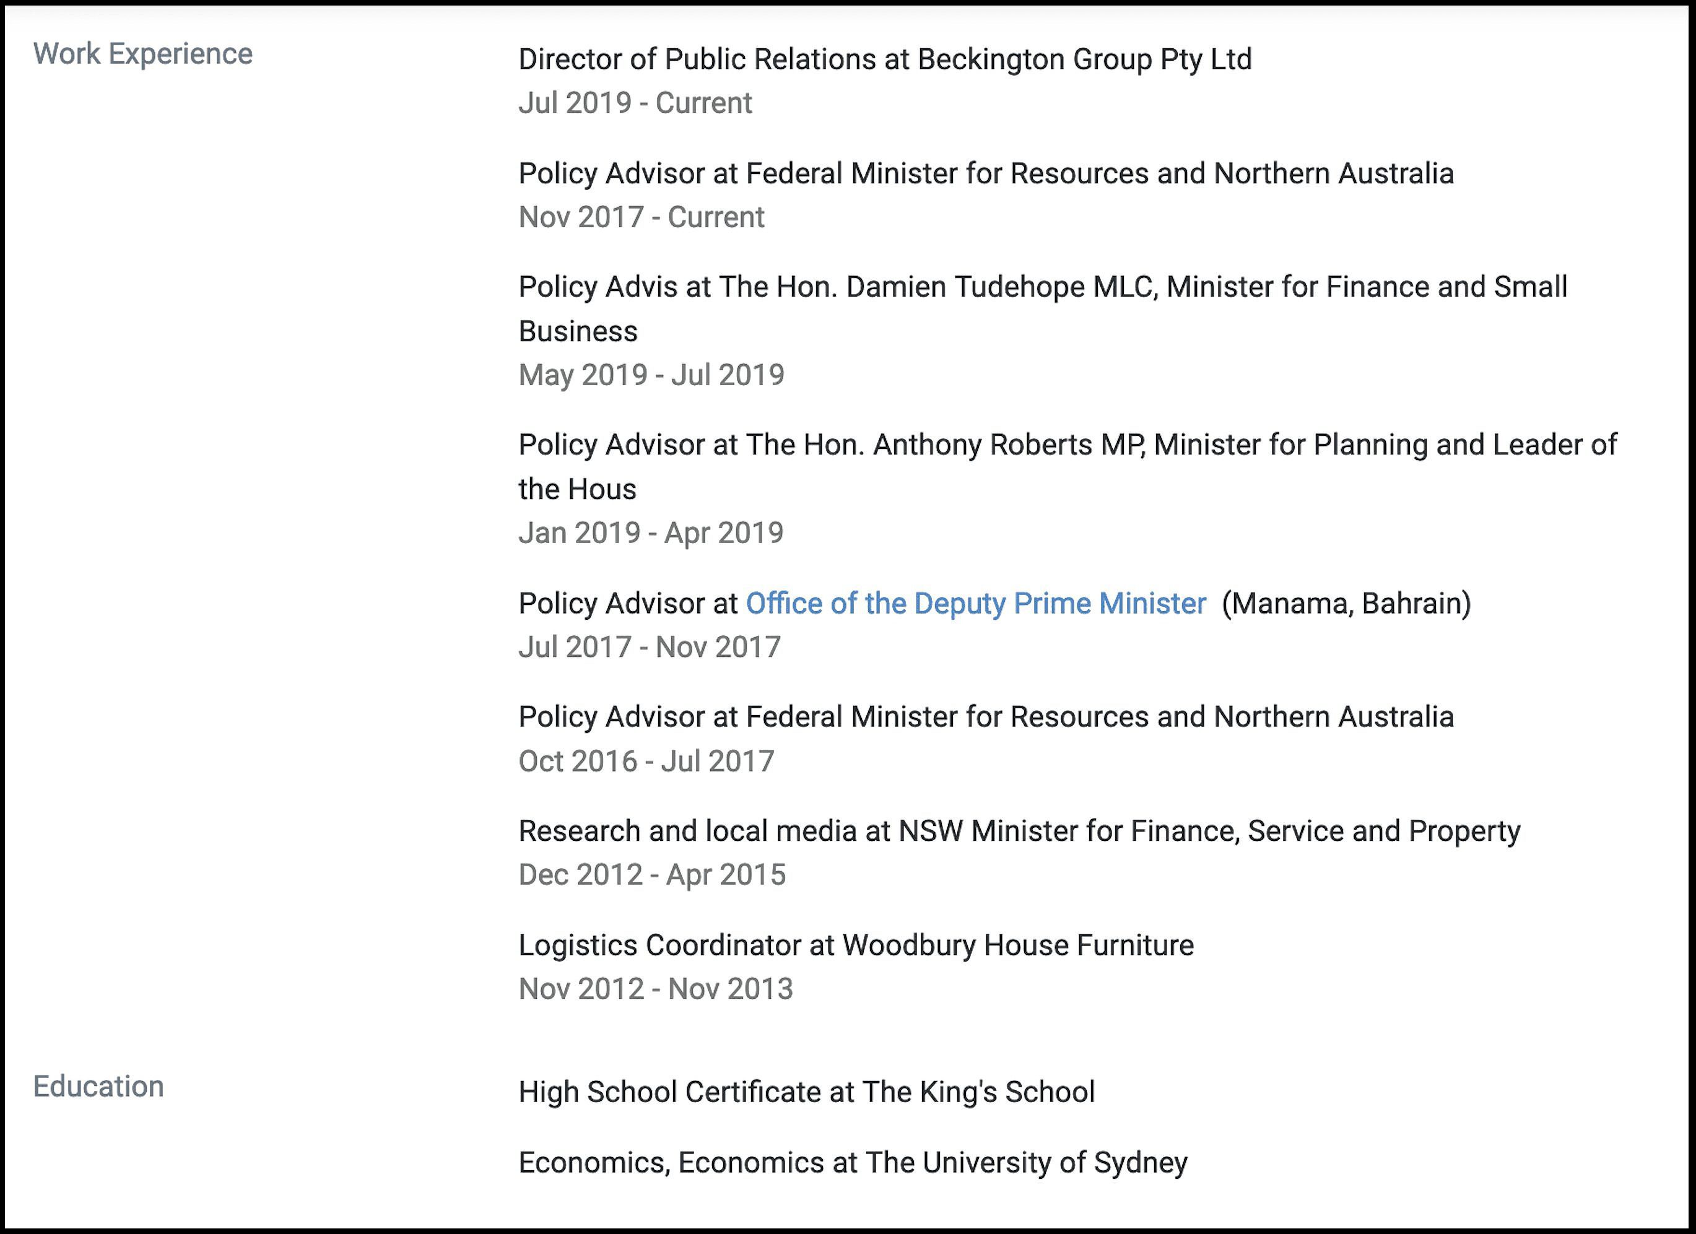The width and height of the screenshot is (1696, 1234).
Task: Select Economics at The University of Sydney entry
Action: pyautogui.click(x=853, y=1163)
